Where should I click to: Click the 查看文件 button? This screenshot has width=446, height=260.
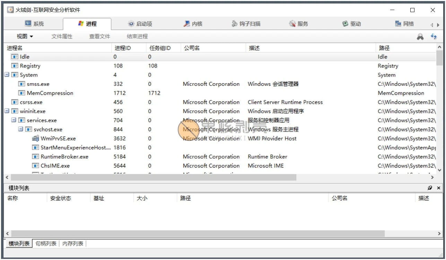click(99, 36)
